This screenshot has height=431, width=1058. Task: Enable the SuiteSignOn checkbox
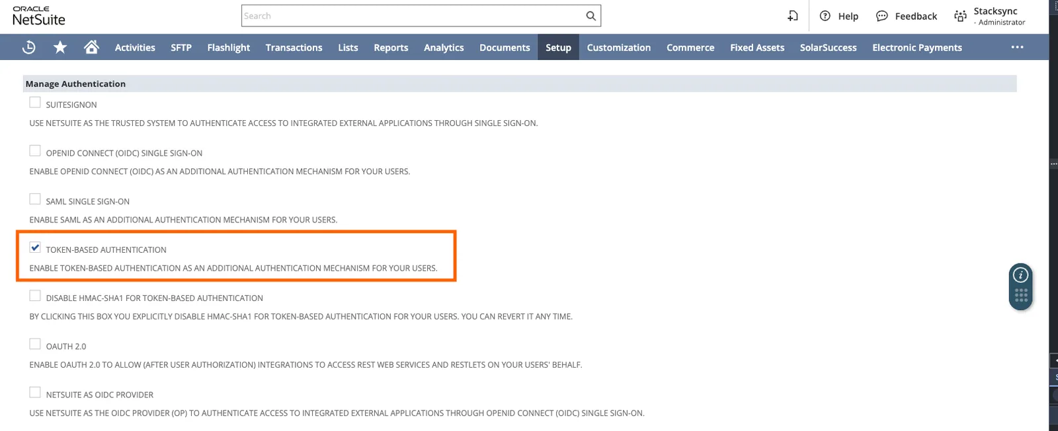tap(35, 102)
